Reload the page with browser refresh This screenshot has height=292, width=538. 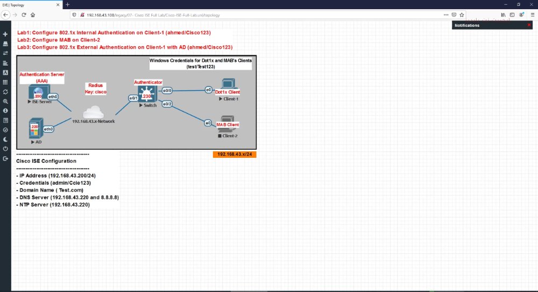coord(24,14)
